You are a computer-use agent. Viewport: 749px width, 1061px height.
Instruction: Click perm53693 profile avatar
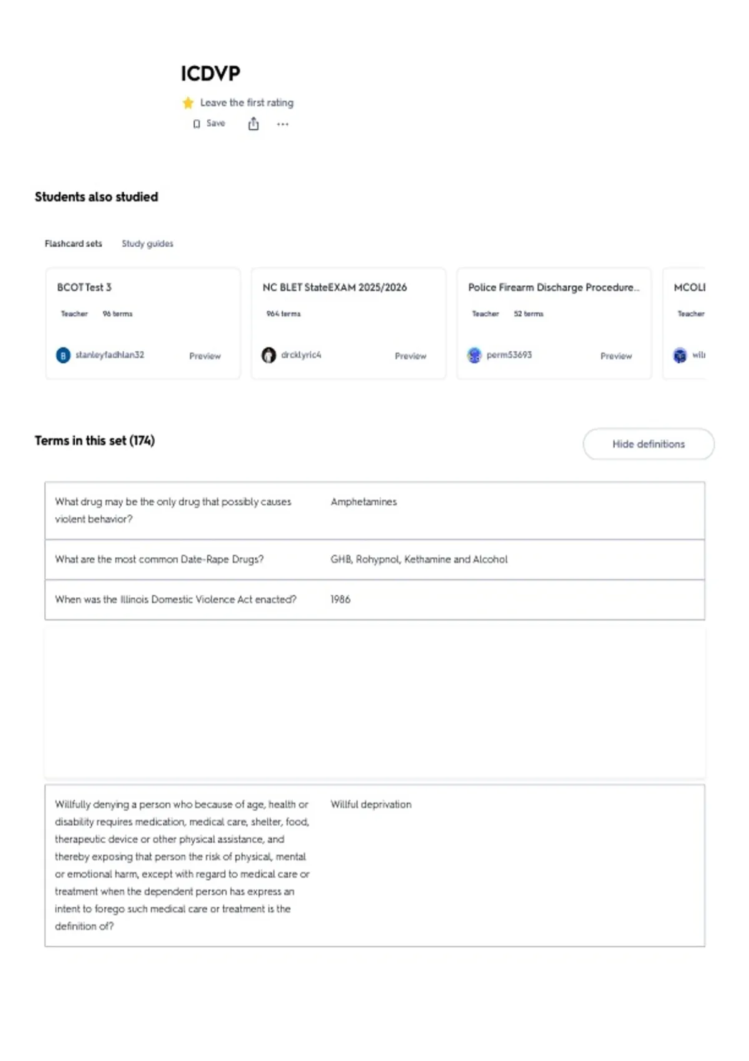[x=474, y=355]
